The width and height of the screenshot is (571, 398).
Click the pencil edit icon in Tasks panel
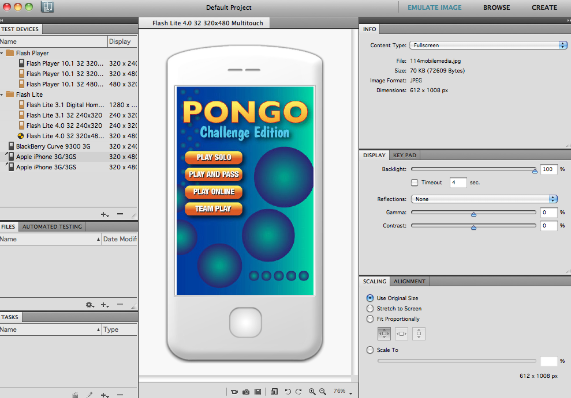point(89,395)
